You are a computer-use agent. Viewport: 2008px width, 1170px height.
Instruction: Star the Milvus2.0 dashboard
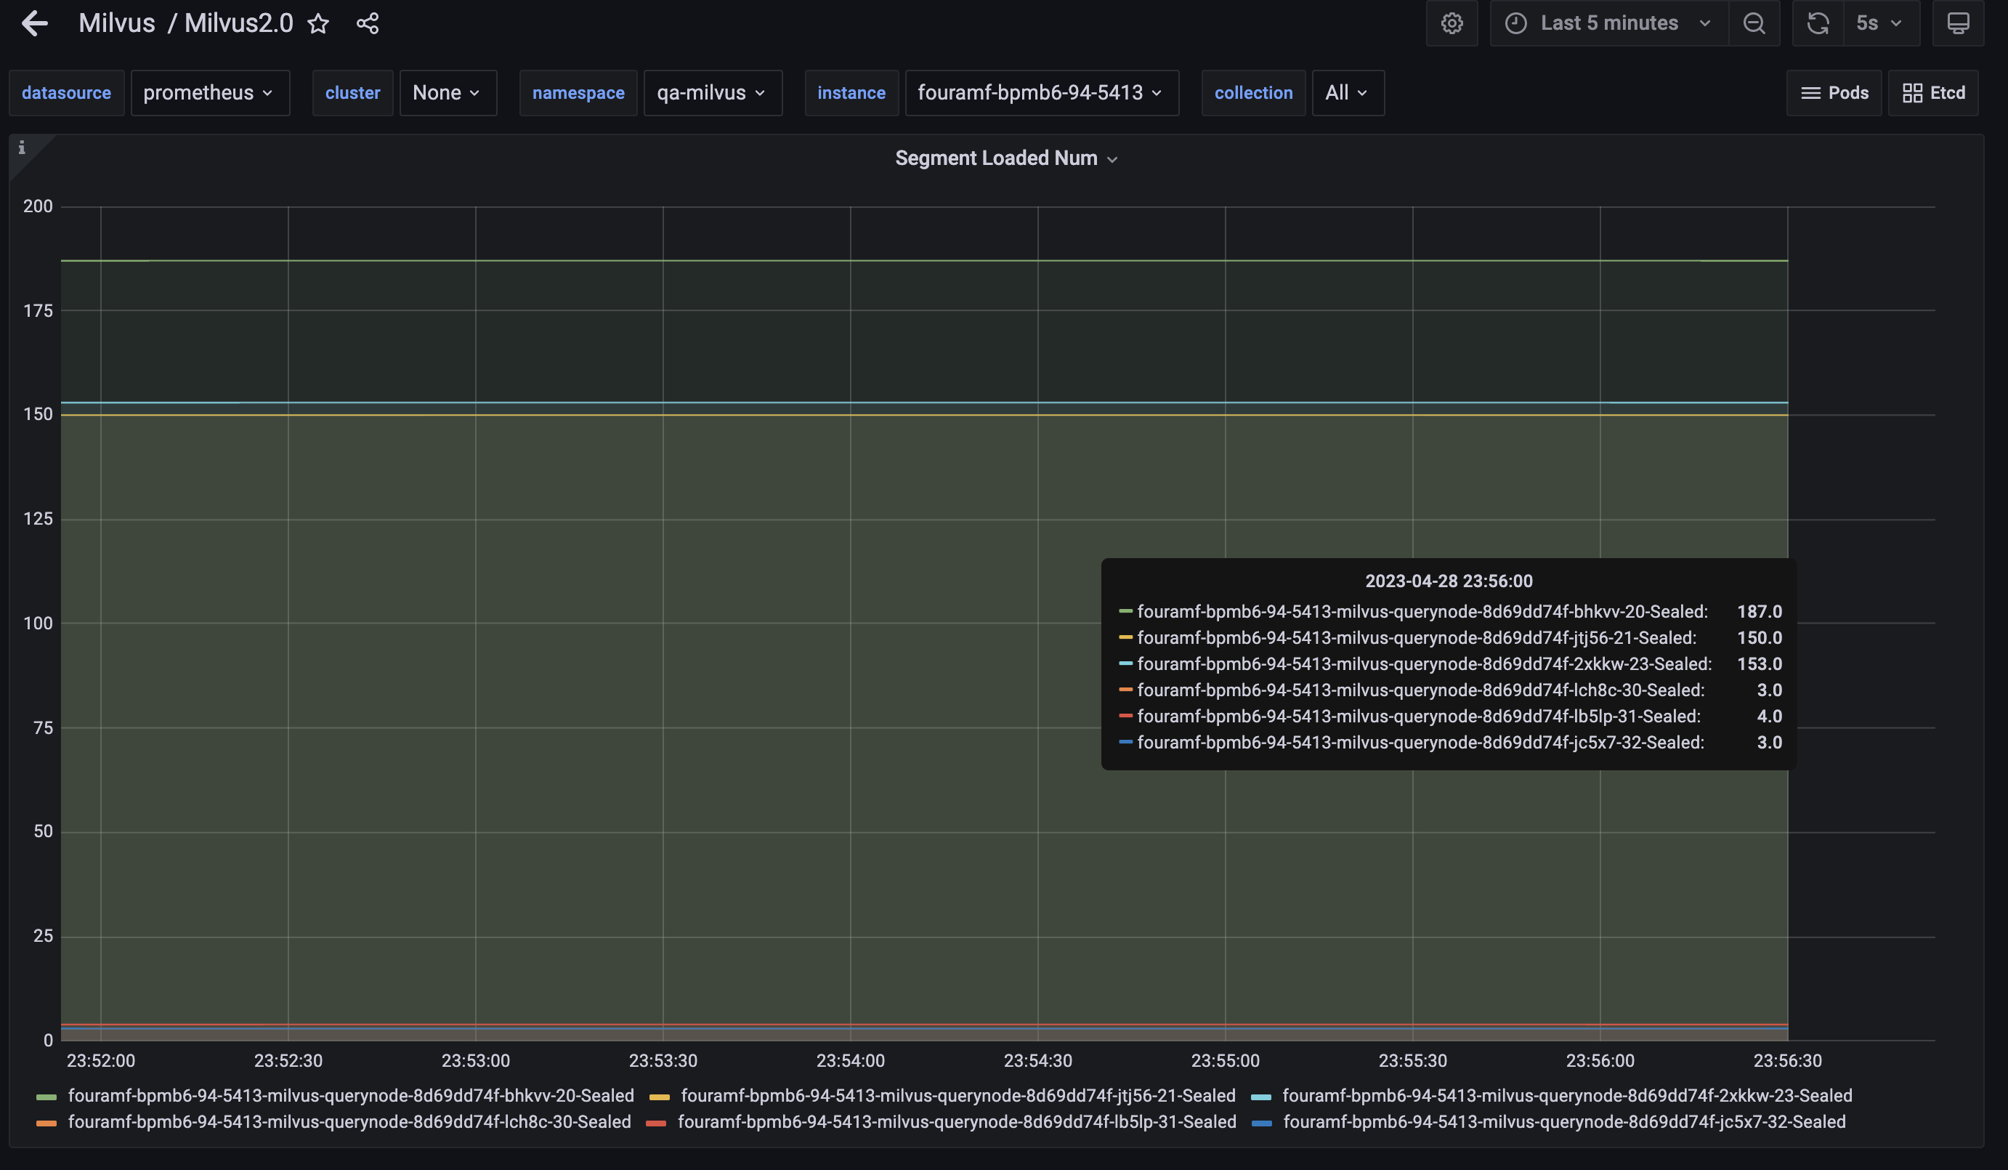[x=318, y=23]
